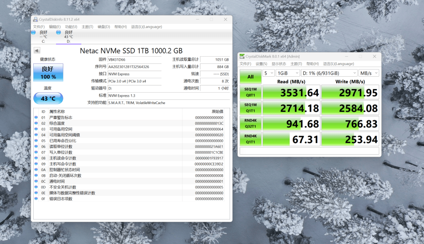The height and width of the screenshot is (244, 424).
Task: Click the CrystalDiskMark title bar icon
Action: tap(242, 56)
